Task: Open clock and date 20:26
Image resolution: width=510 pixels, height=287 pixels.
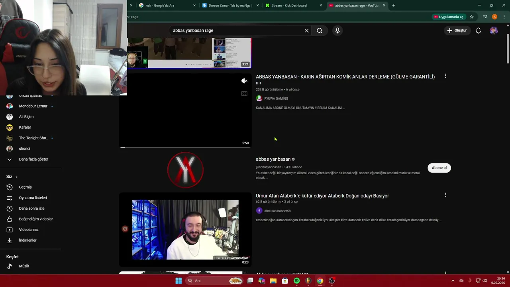Action: pos(498,281)
